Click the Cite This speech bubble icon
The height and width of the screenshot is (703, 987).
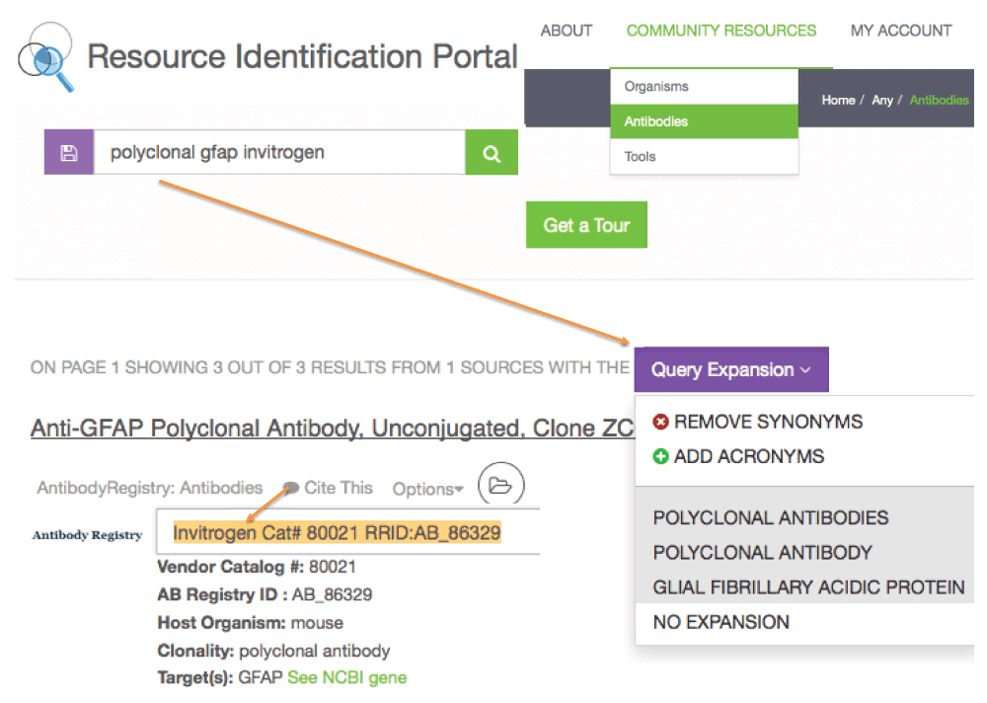291,488
